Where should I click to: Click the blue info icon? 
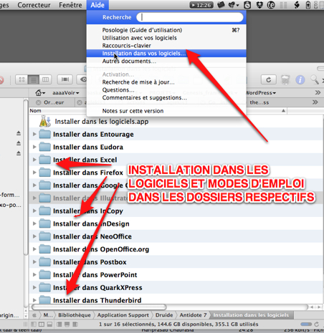300,79
